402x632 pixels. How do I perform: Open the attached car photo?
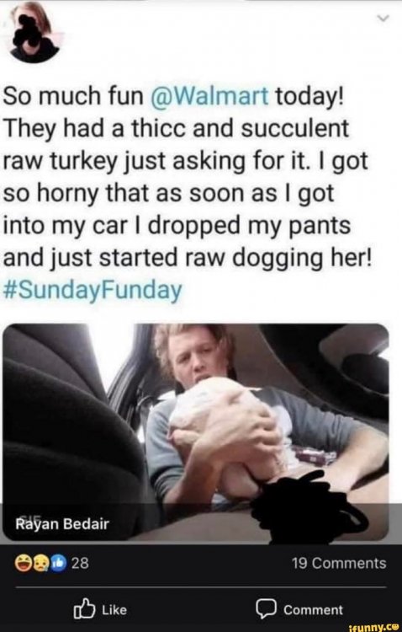[x=196, y=432]
